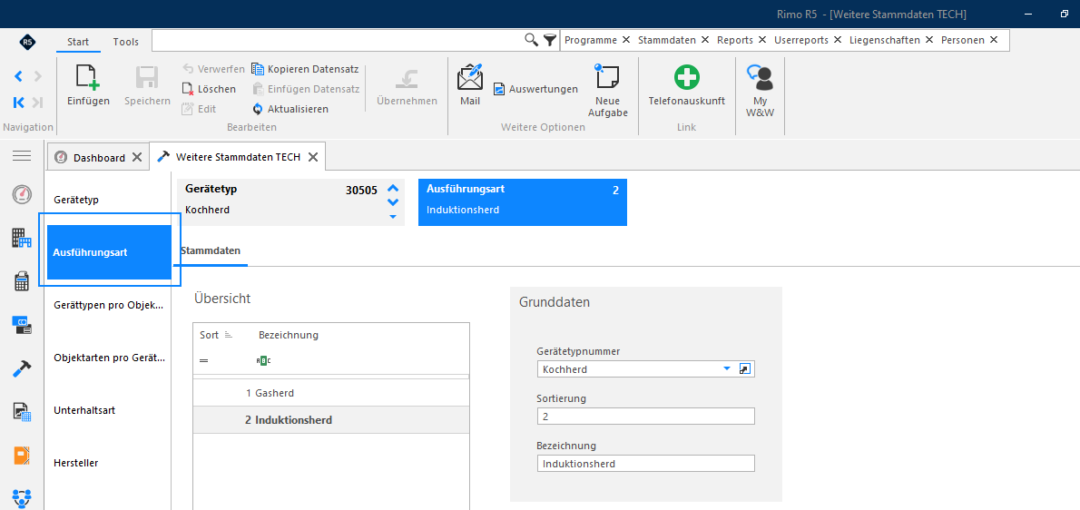Toggle the hamburger sidebar menu
The width and height of the screenshot is (1080, 510).
(22, 156)
